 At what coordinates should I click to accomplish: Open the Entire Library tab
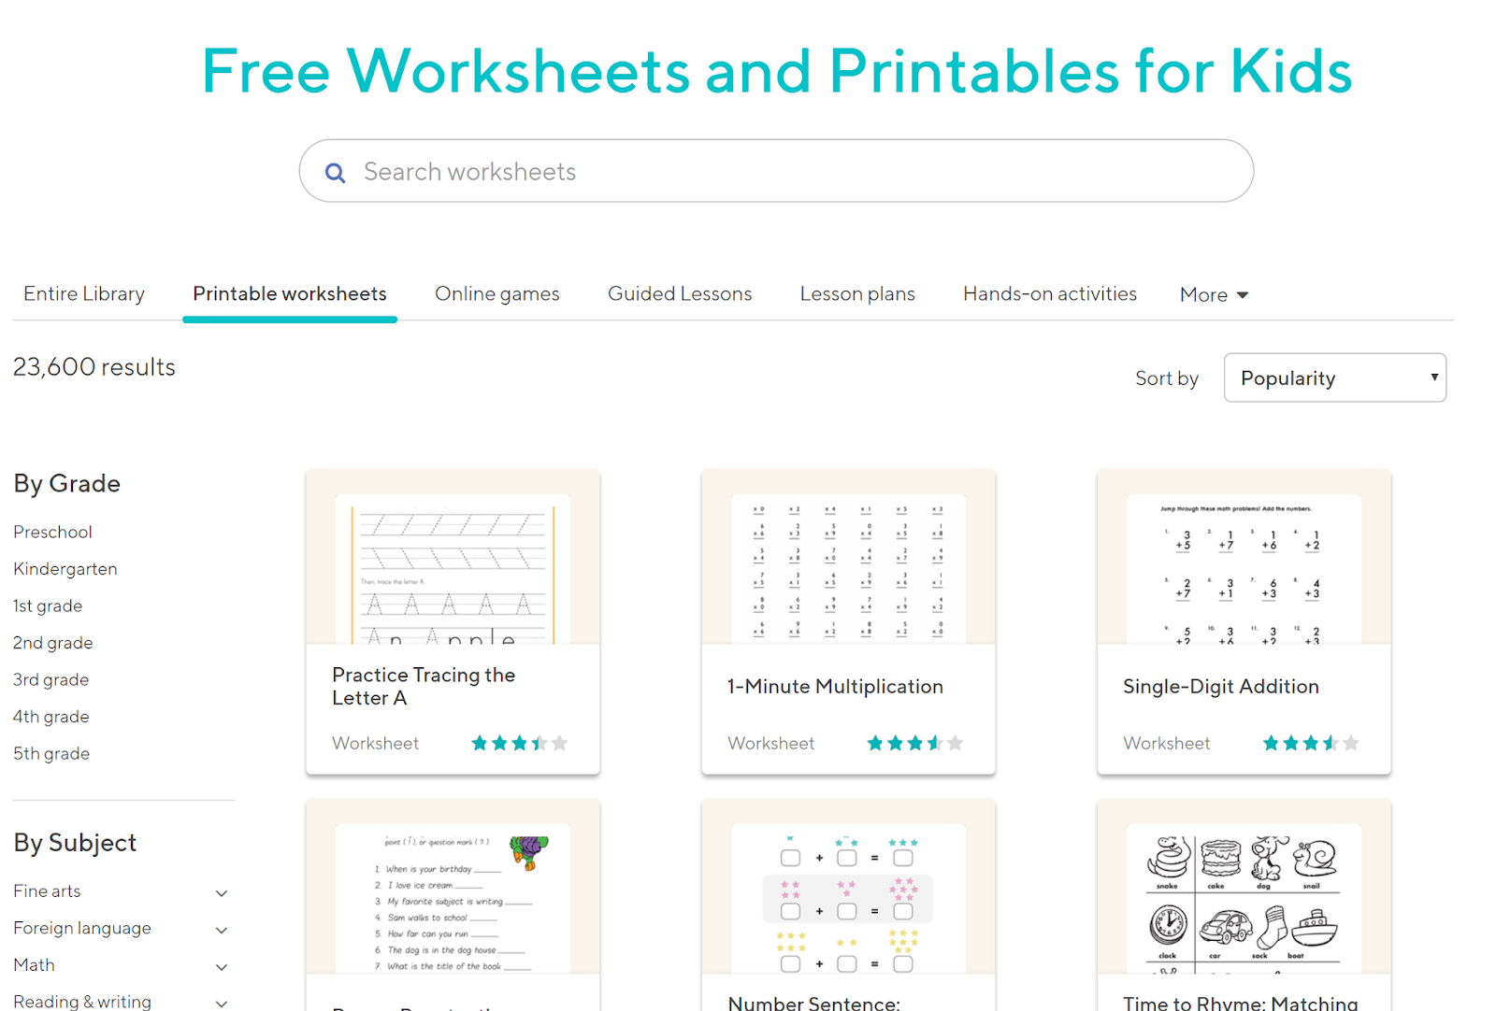tap(84, 294)
